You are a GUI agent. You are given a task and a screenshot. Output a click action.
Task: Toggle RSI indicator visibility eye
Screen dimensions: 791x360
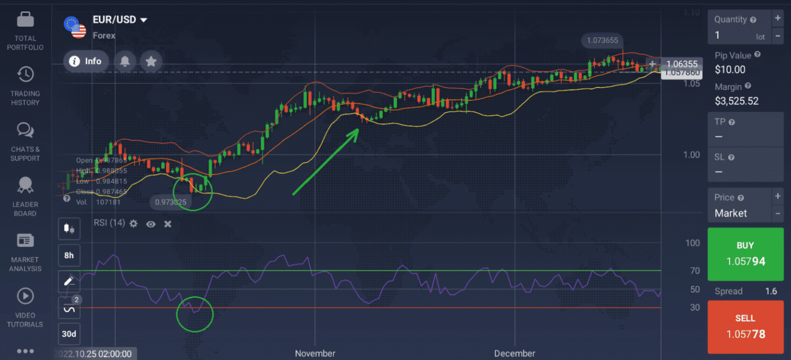click(x=150, y=224)
